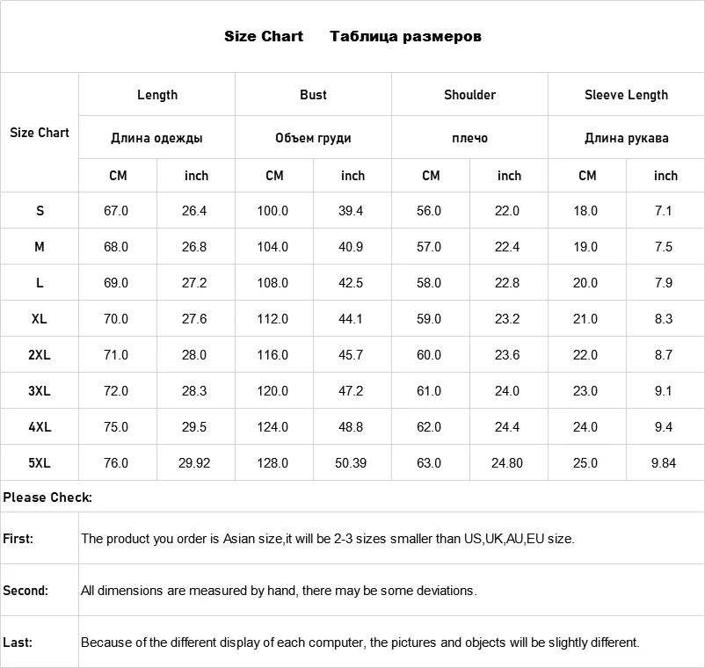This screenshot has width=705, height=668.
Task: Click the 'Длина одежды' subheader
Action: pos(157,138)
